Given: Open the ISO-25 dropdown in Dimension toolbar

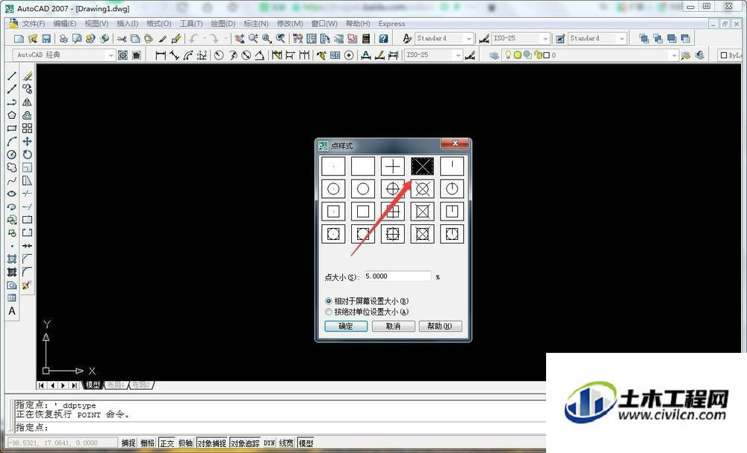Looking at the screenshot, I should pos(459,55).
